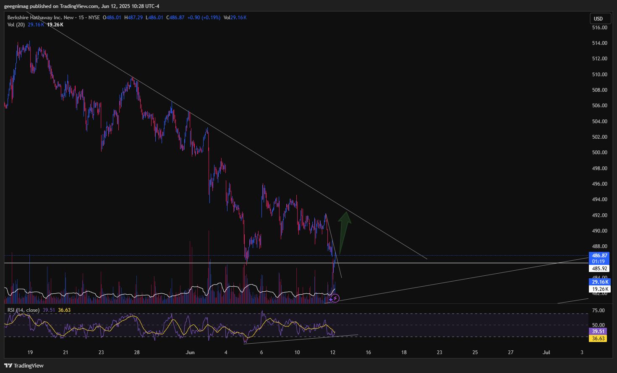
Task: Click the 36.63 value in RSI legend
Action: click(64, 310)
